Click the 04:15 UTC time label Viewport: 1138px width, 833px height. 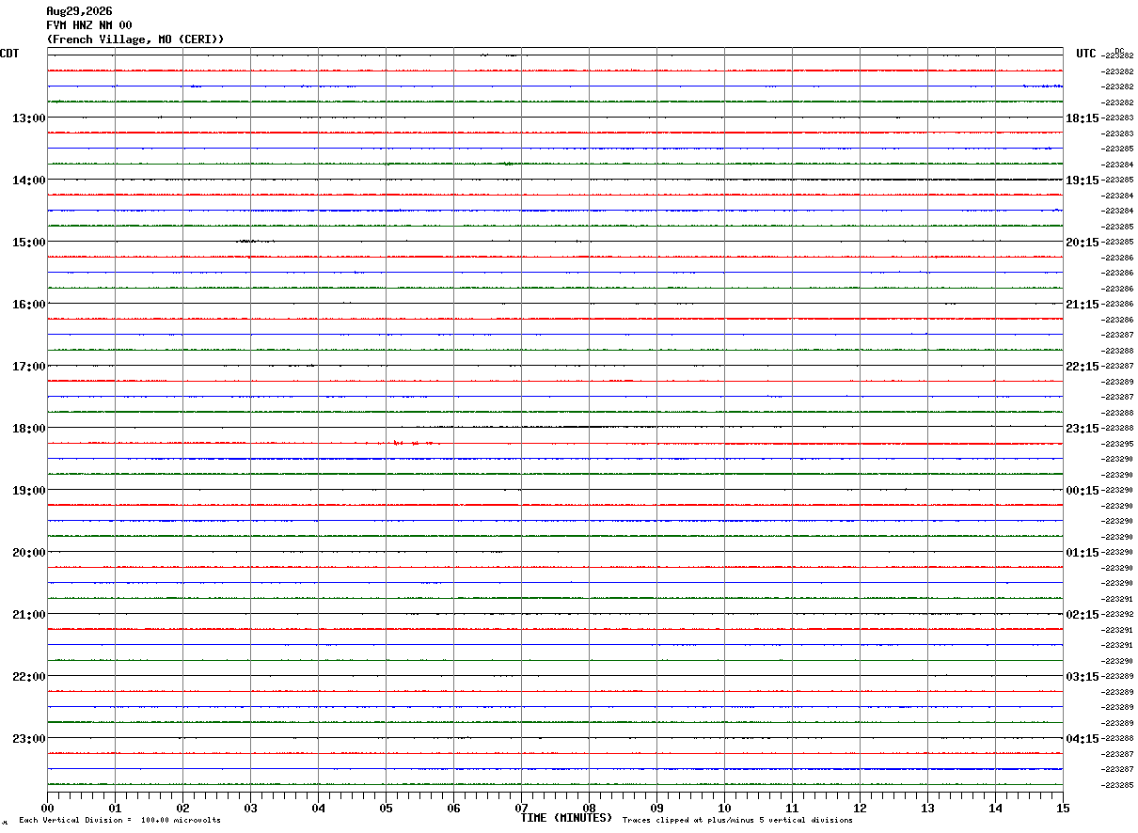1082,738
